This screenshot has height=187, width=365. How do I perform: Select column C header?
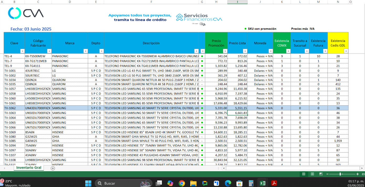pyautogui.click(x=38, y=2)
